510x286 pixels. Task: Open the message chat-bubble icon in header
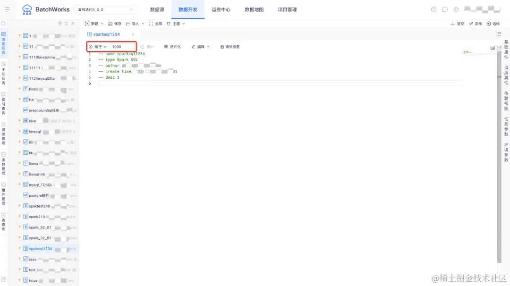pos(445,9)
